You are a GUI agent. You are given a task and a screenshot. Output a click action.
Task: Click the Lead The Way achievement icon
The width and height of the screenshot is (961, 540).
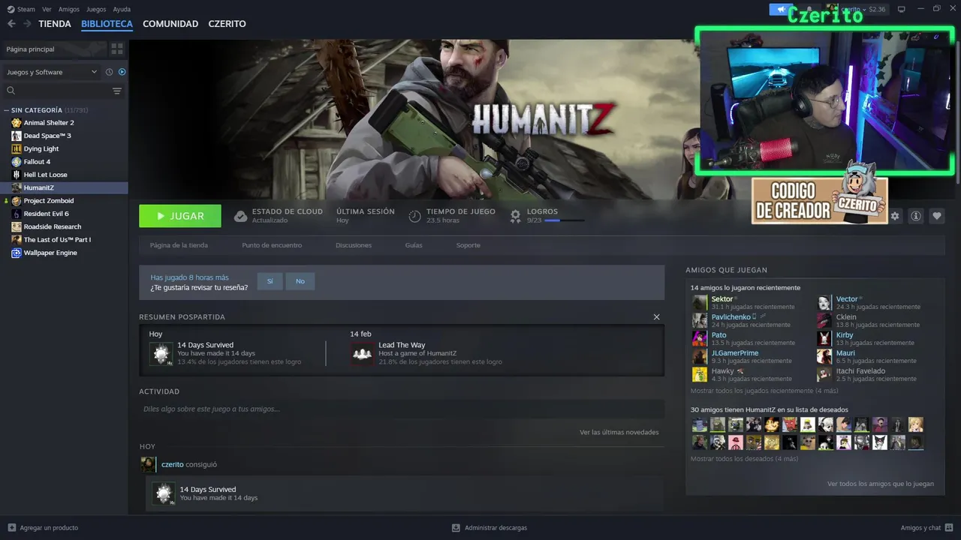point(362,353)
